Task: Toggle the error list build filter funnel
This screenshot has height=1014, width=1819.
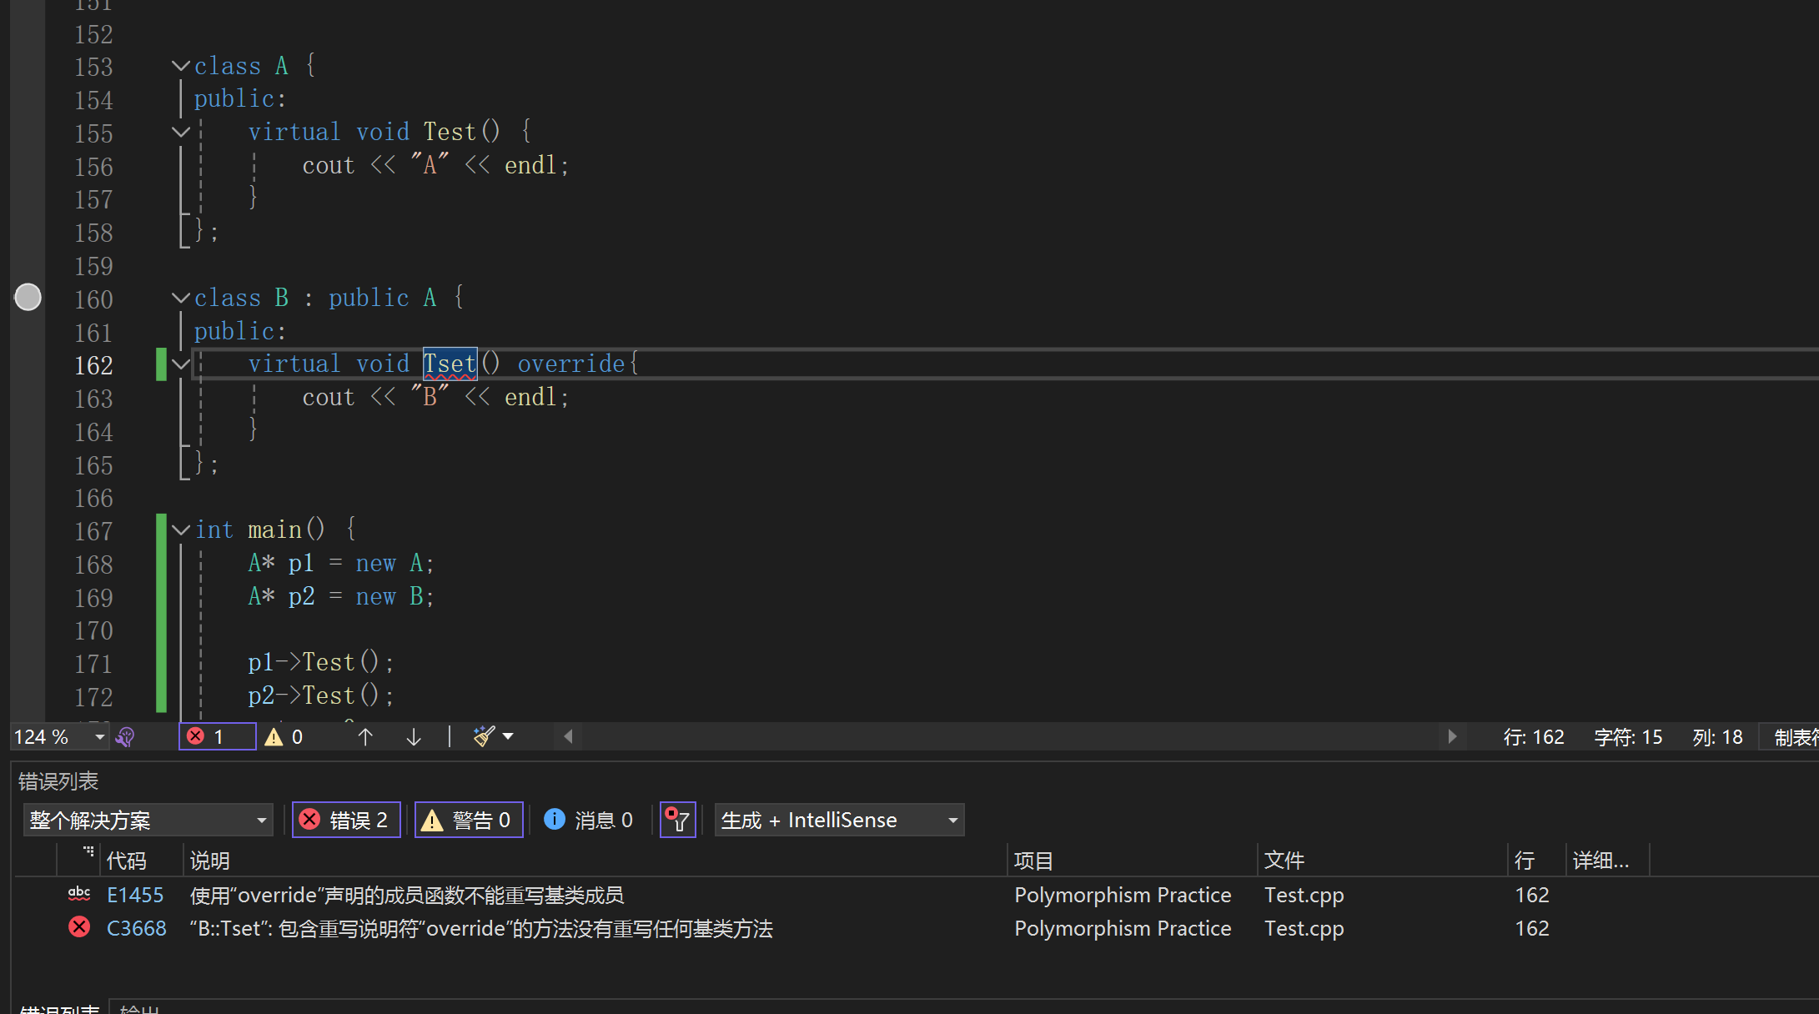Action: click(677, 821)
